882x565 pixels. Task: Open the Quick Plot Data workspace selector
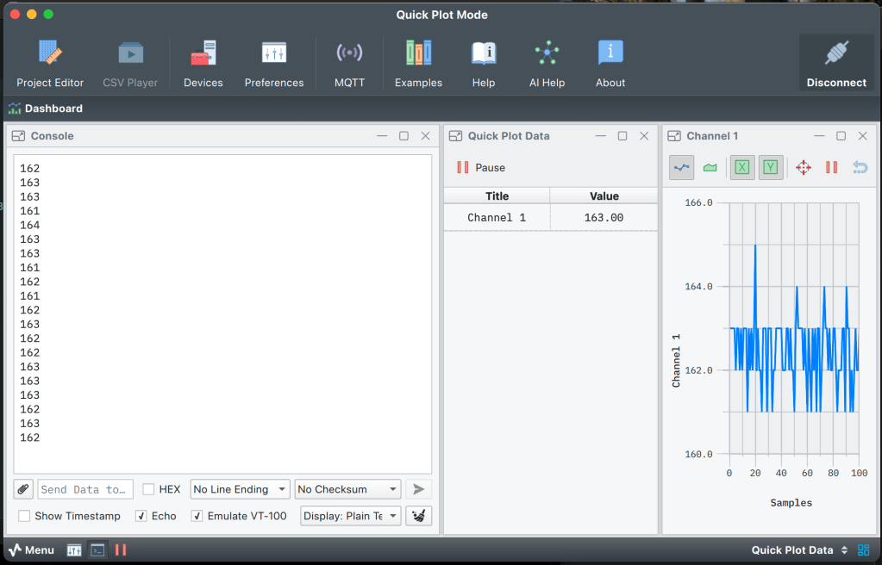coord(799,549)
